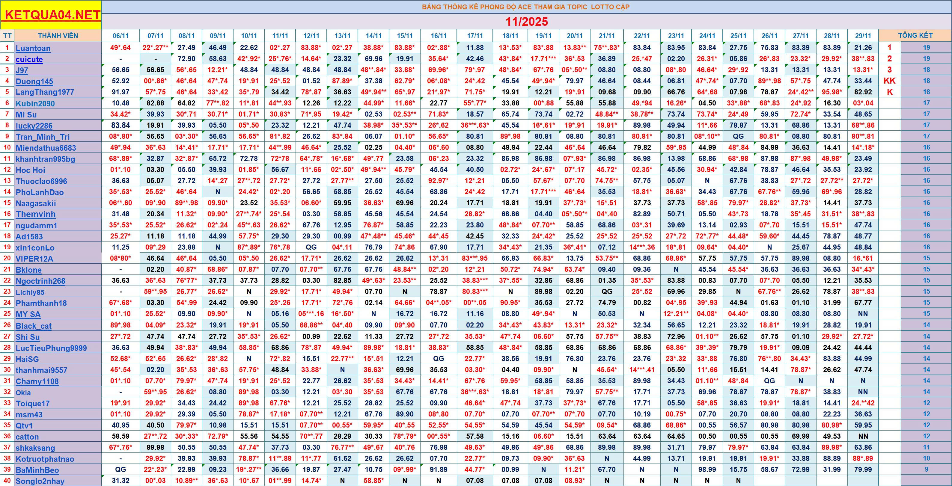Click the 06/11 date column header
The image size is (952, 486).
[x=120, y=36]
